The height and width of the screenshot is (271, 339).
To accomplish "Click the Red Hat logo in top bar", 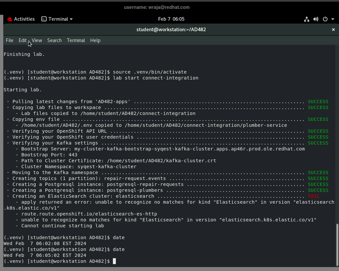I will coord(10,19).
